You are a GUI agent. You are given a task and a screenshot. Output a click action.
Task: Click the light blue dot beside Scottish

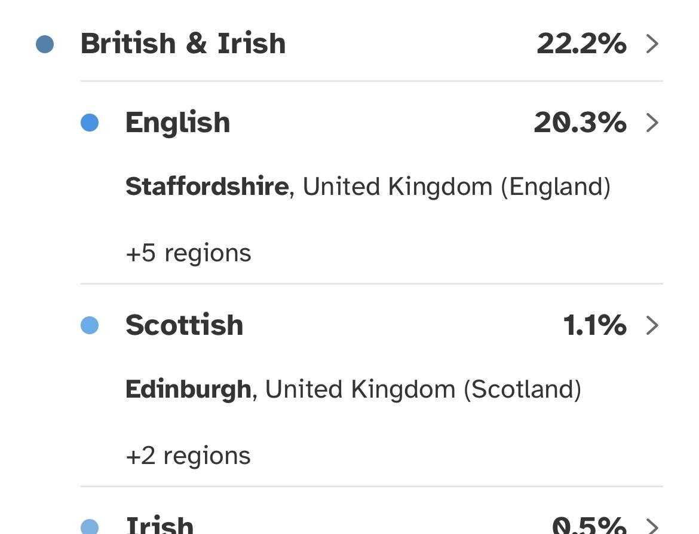[90, 325]
